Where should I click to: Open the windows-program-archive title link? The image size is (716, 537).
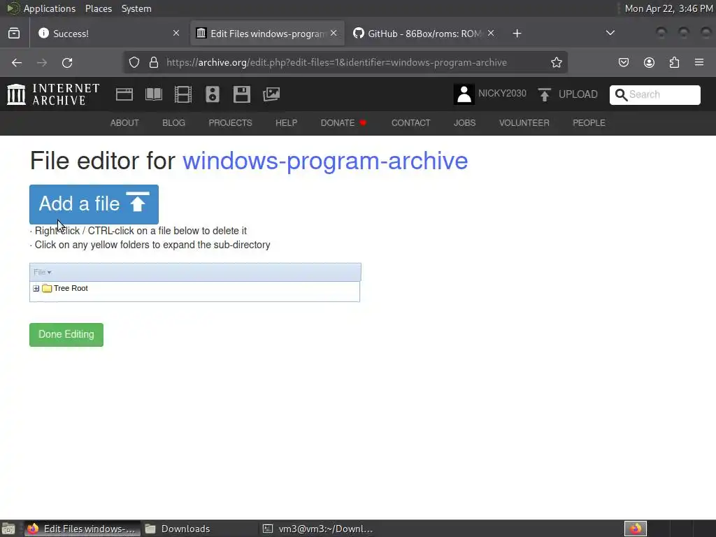coord(325,161)
